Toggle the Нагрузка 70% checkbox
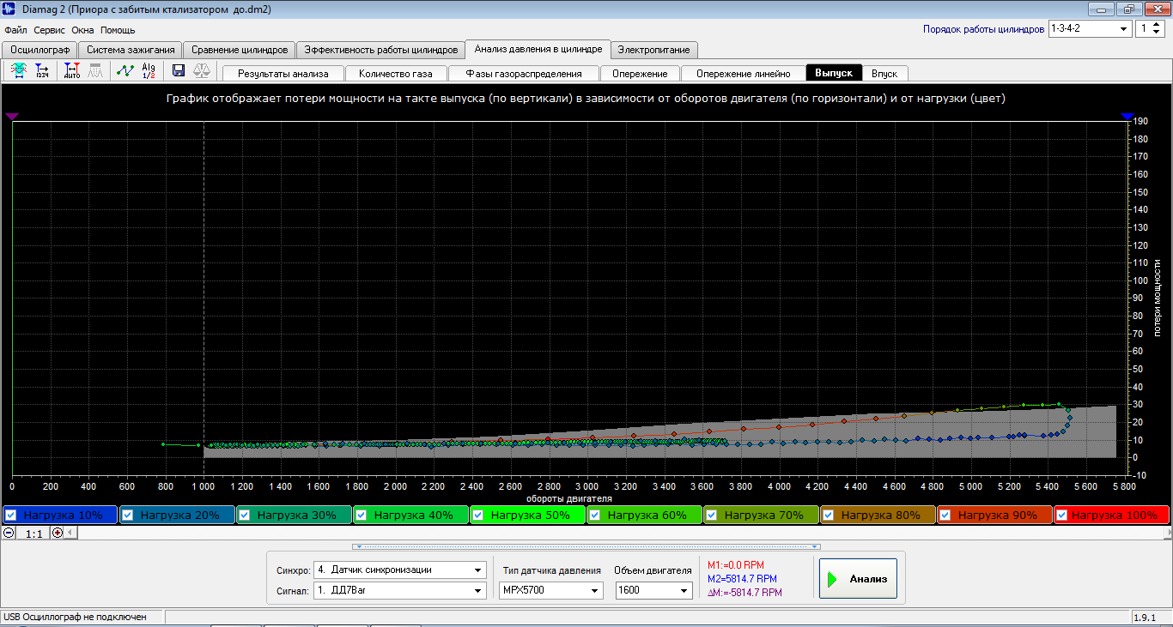The height and width of the screenshot is (627, 1173). point(711,515)
